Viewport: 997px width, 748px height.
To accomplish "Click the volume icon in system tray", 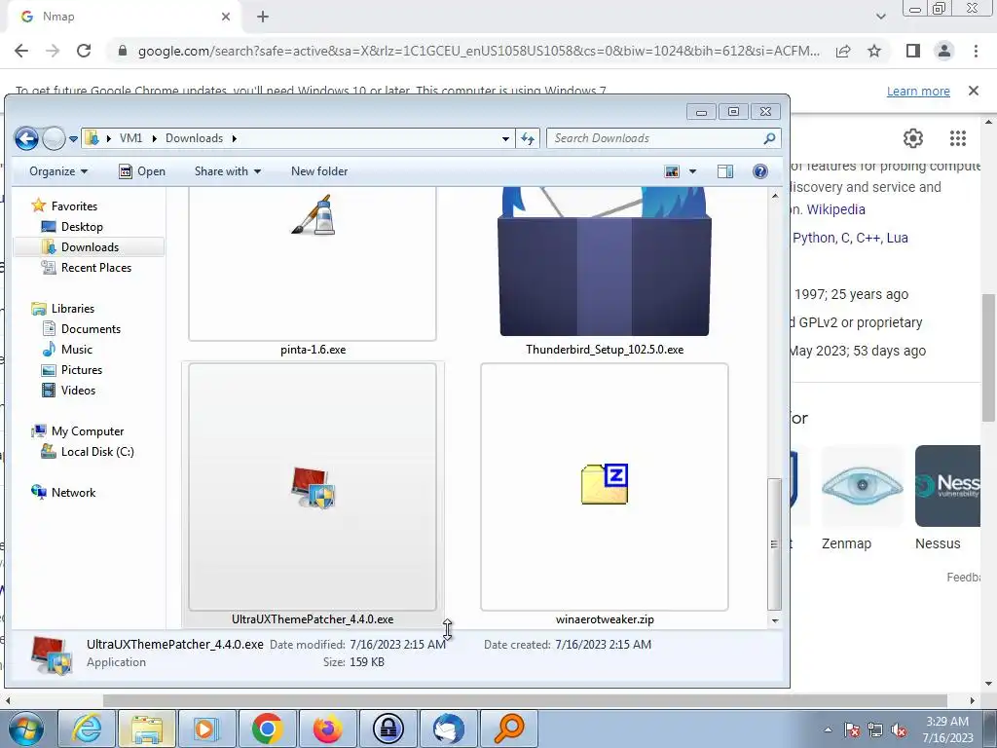I will (x=899, y=730).
